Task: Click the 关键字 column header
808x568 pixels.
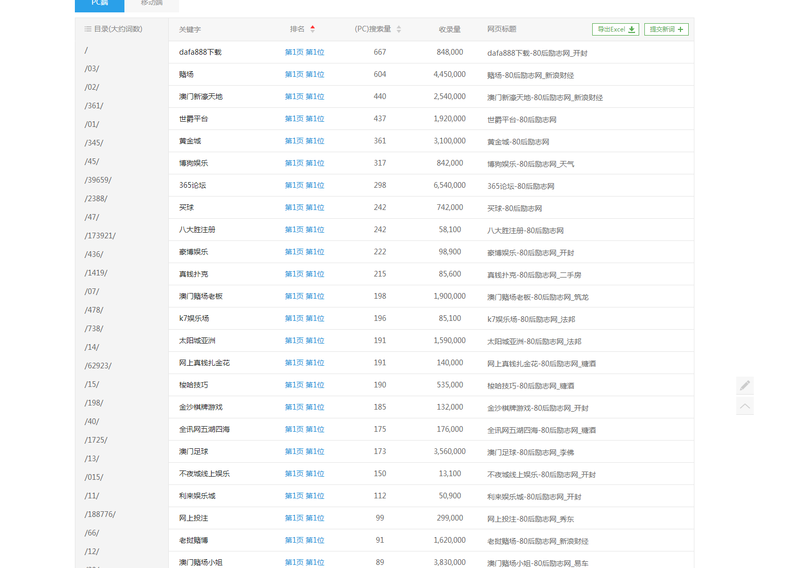Action: (x=190, y=29)
